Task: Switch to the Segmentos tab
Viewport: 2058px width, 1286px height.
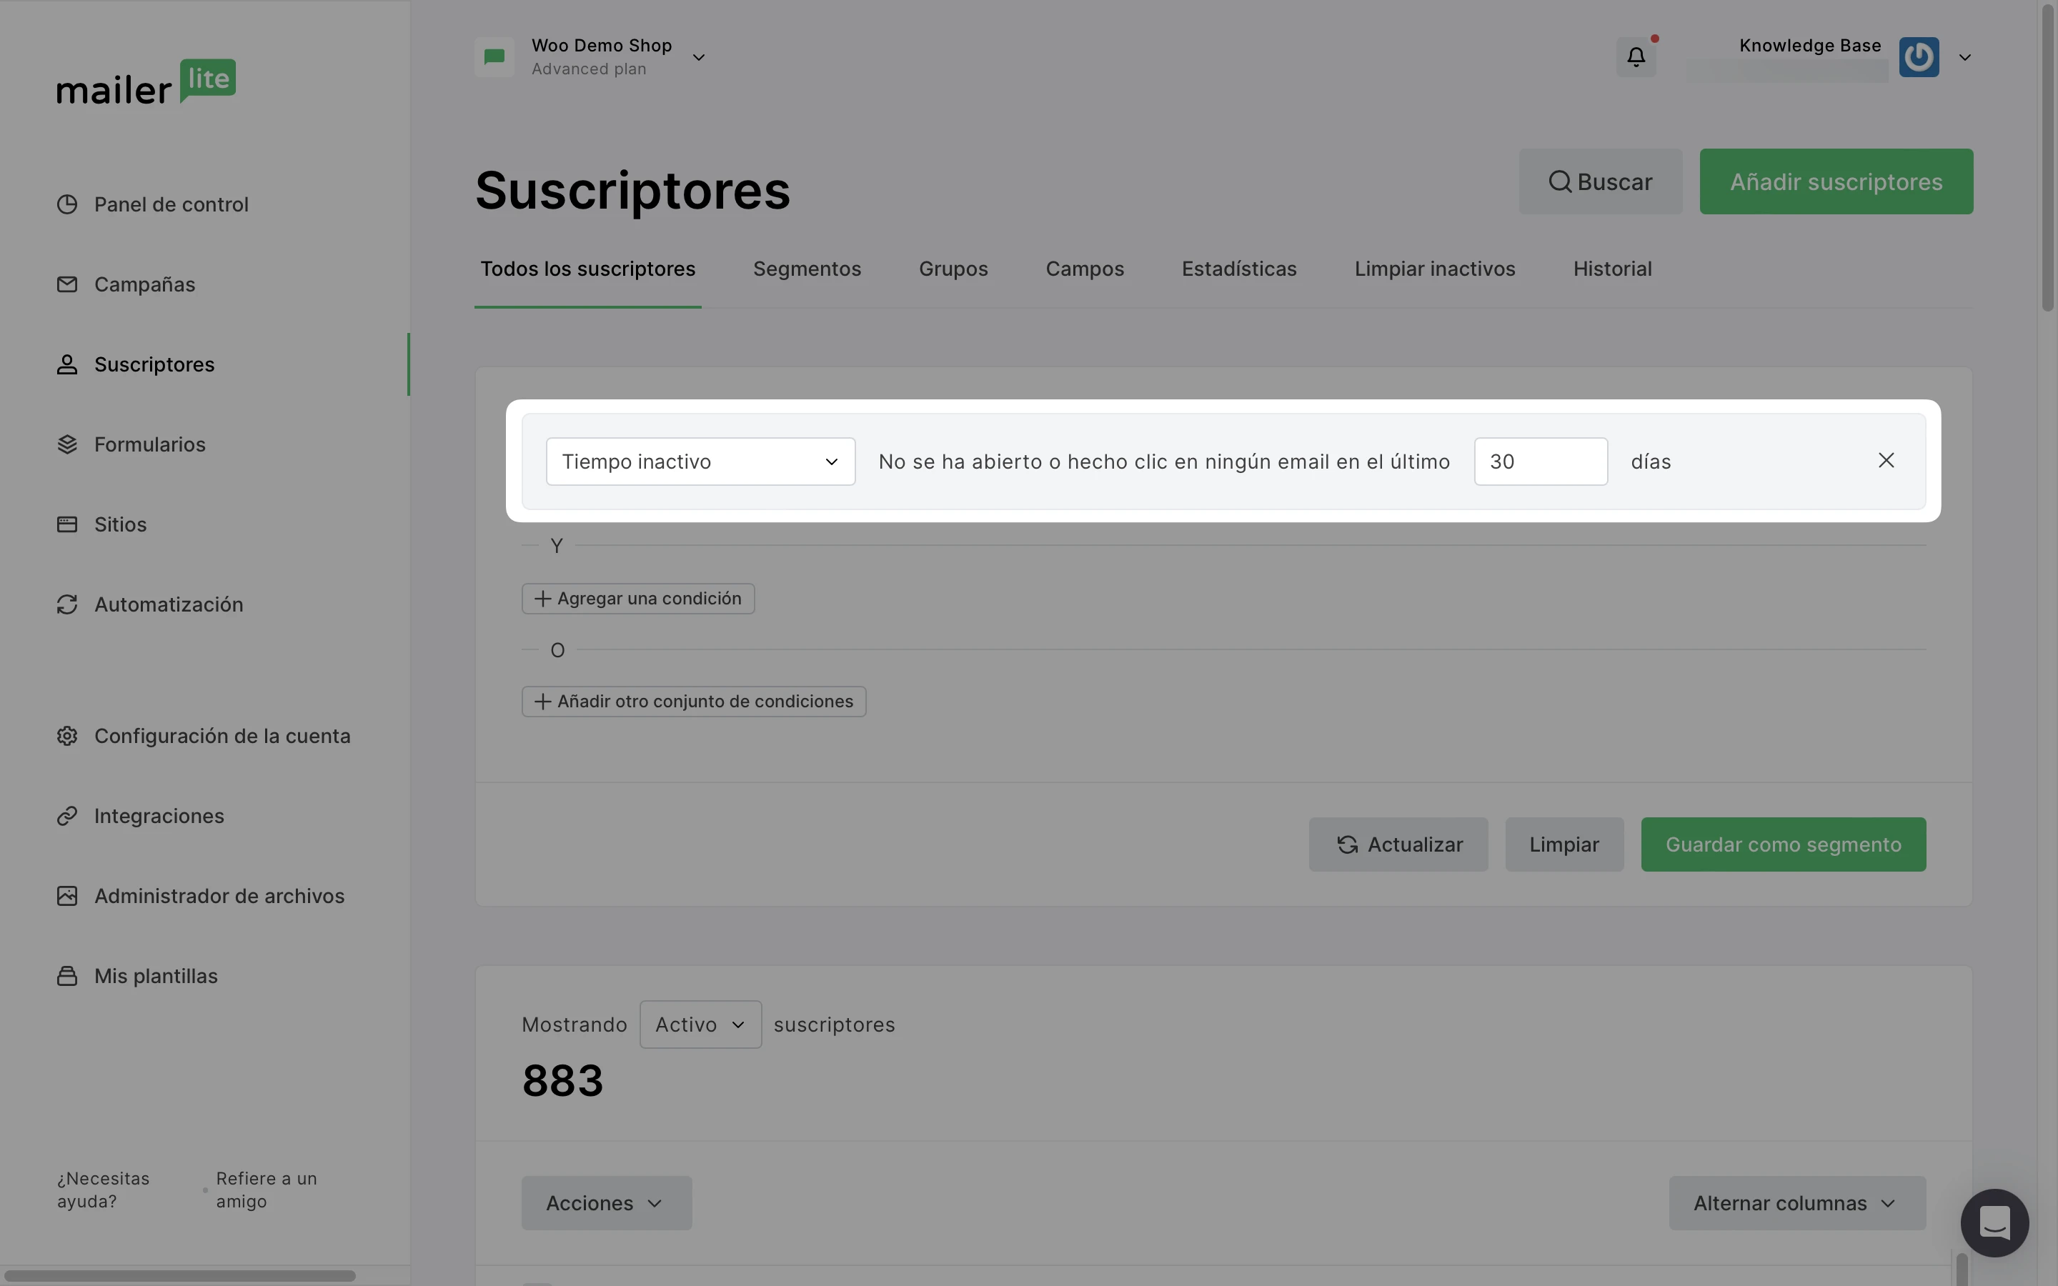Action: [x=806, y=269]
